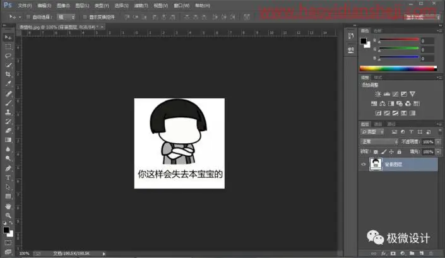The width and height of the screenshot is (445, 258).
Task: Select the Rectangular Marquee tool
Action: pyautogui.click(x=8, y=47)
